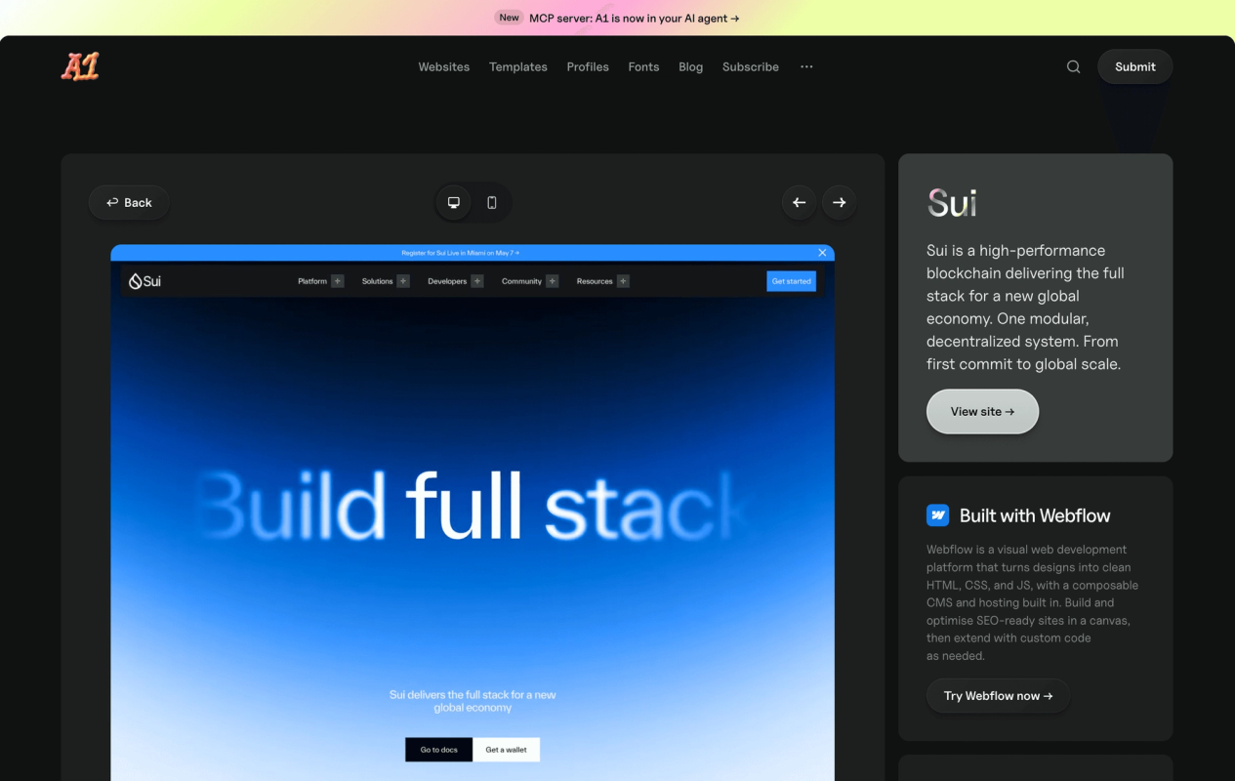1235x781 pixels.
Task: Click the A1 logo in the header
Action: (x=80, y=66)
